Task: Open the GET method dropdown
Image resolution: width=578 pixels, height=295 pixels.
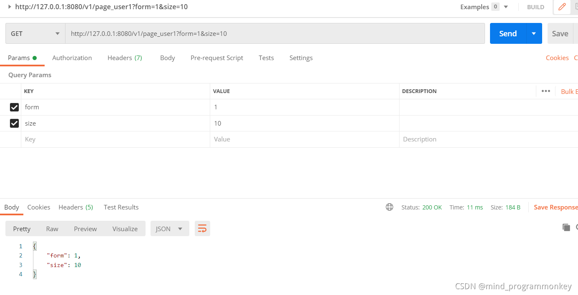Action: point(35,33)
